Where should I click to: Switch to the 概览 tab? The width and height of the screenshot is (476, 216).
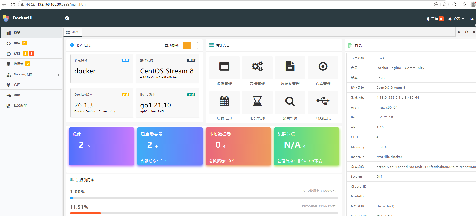[x=73, y=32]
